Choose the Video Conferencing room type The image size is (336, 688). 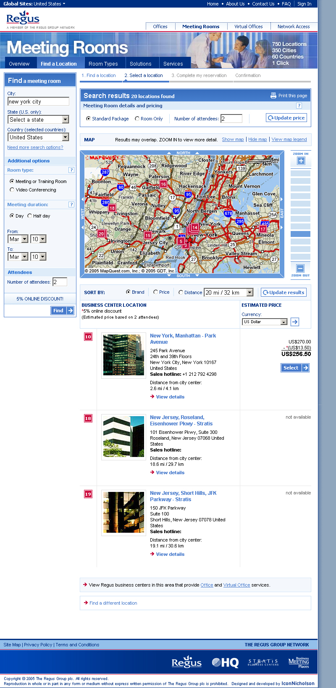tap(12, 190)
